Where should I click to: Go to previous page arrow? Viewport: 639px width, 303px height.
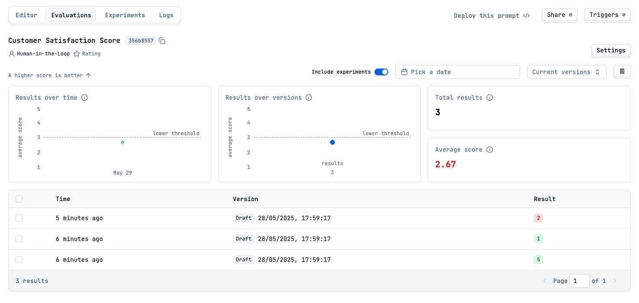coord(545,281)
